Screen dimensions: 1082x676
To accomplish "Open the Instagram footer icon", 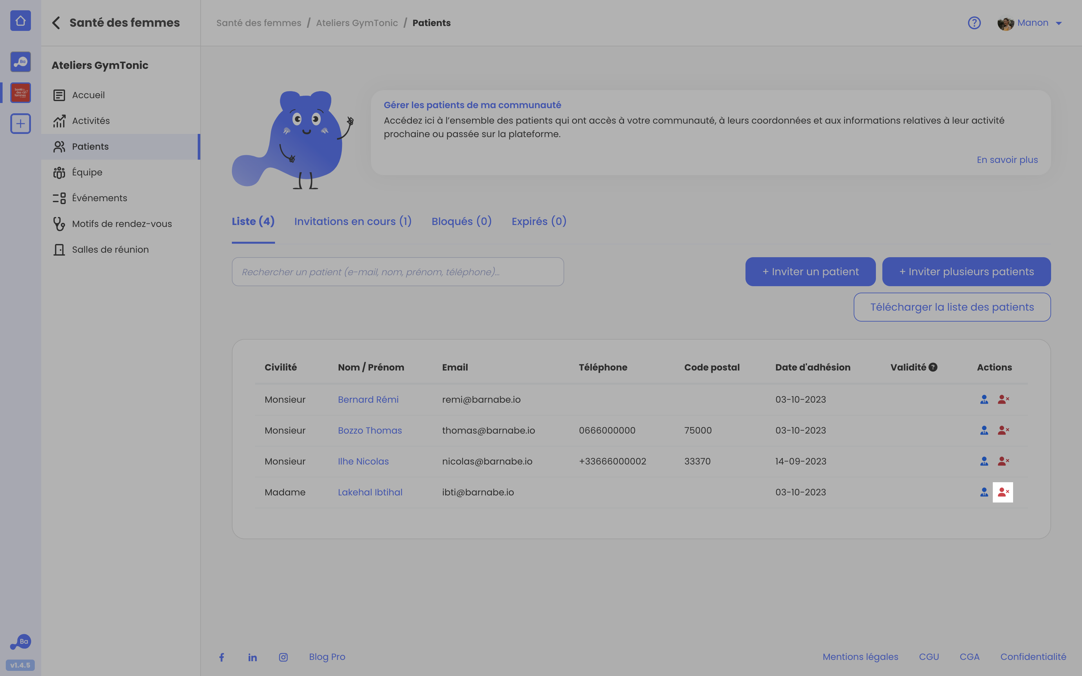I will 283,657.
